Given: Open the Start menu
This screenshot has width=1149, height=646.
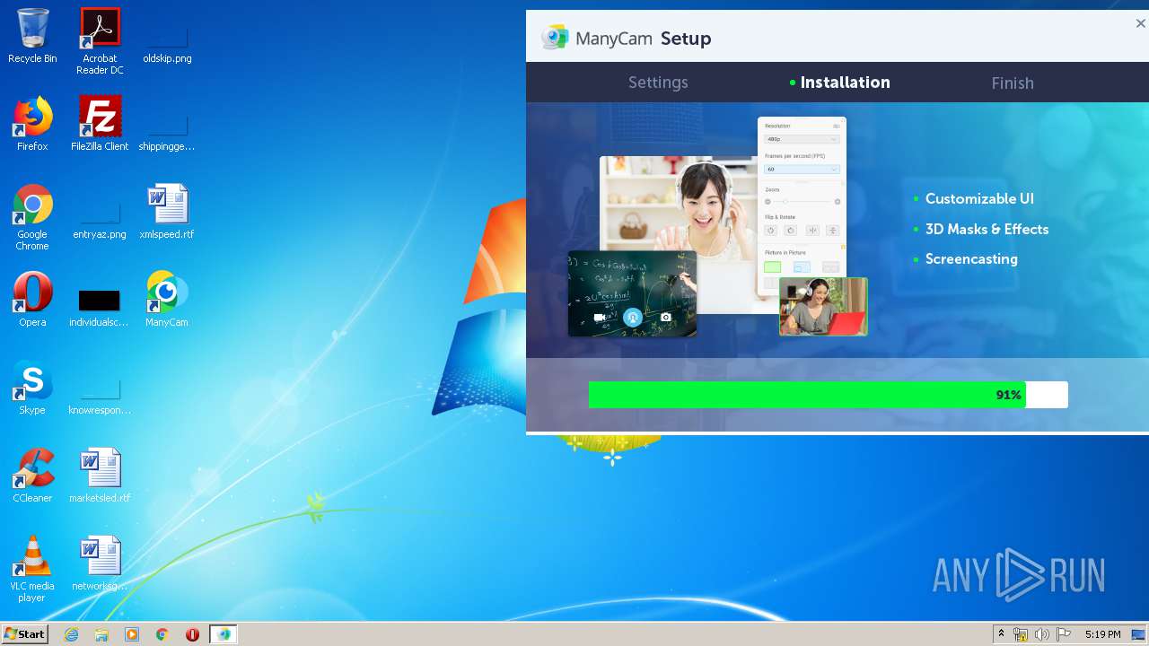Looking at the screenshot, I should coord(24,634).
